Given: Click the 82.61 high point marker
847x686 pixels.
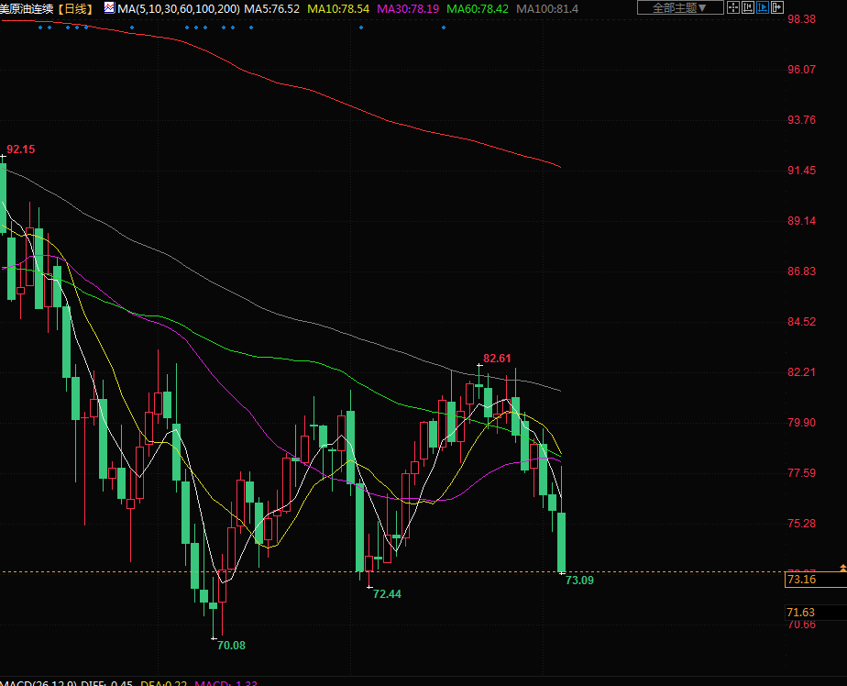Looking at the screenshot, I should coord(497,358).
